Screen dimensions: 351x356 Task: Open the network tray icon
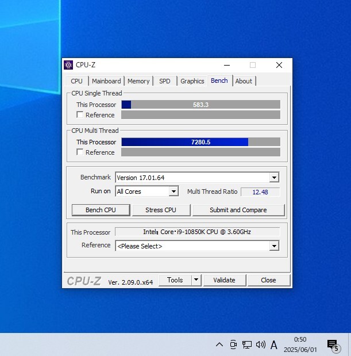(247, 344)
